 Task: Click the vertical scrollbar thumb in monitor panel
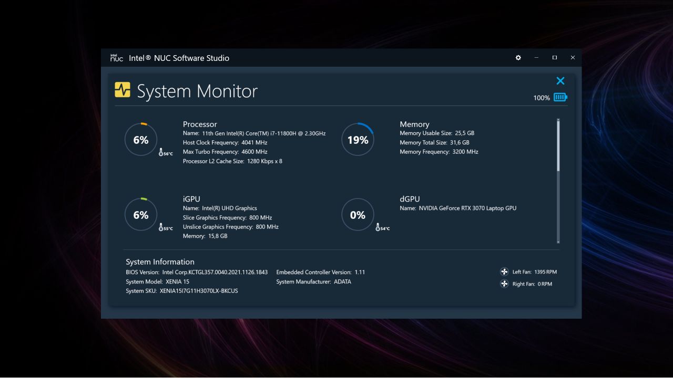point(558,145)
